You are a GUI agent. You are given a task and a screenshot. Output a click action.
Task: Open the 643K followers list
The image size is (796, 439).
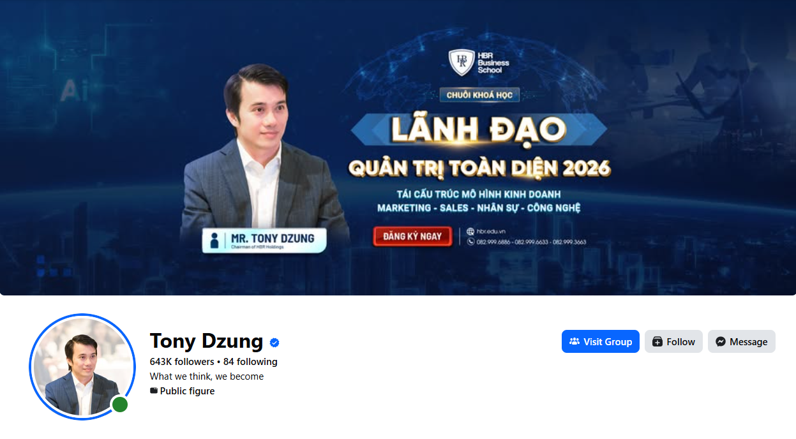[182, 362]
